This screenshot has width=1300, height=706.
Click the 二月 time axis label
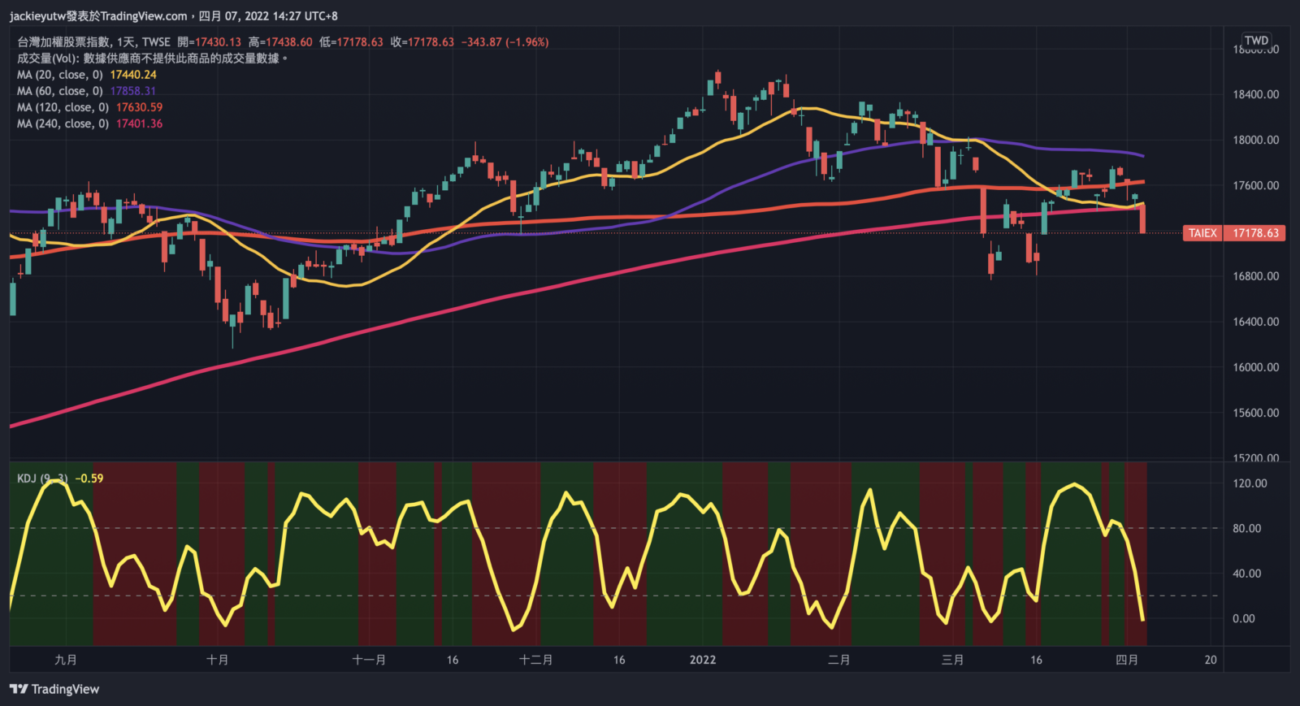point(839,660)
